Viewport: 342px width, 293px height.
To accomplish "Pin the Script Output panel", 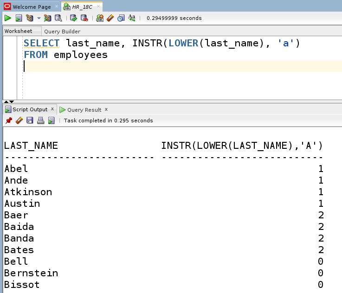I will (8, 121).
